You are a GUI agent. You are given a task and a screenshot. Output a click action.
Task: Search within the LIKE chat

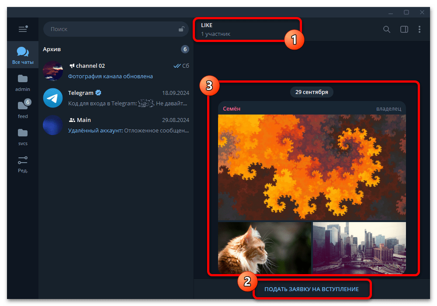[387, 29]
